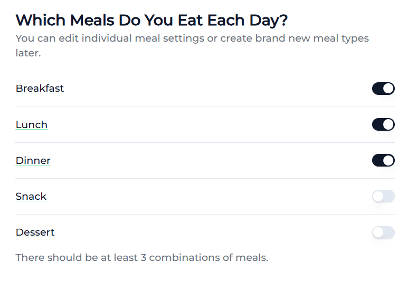The image size is (418, 282).
Task: Click the separator line under the Snack row
Action: coord(205,214)
